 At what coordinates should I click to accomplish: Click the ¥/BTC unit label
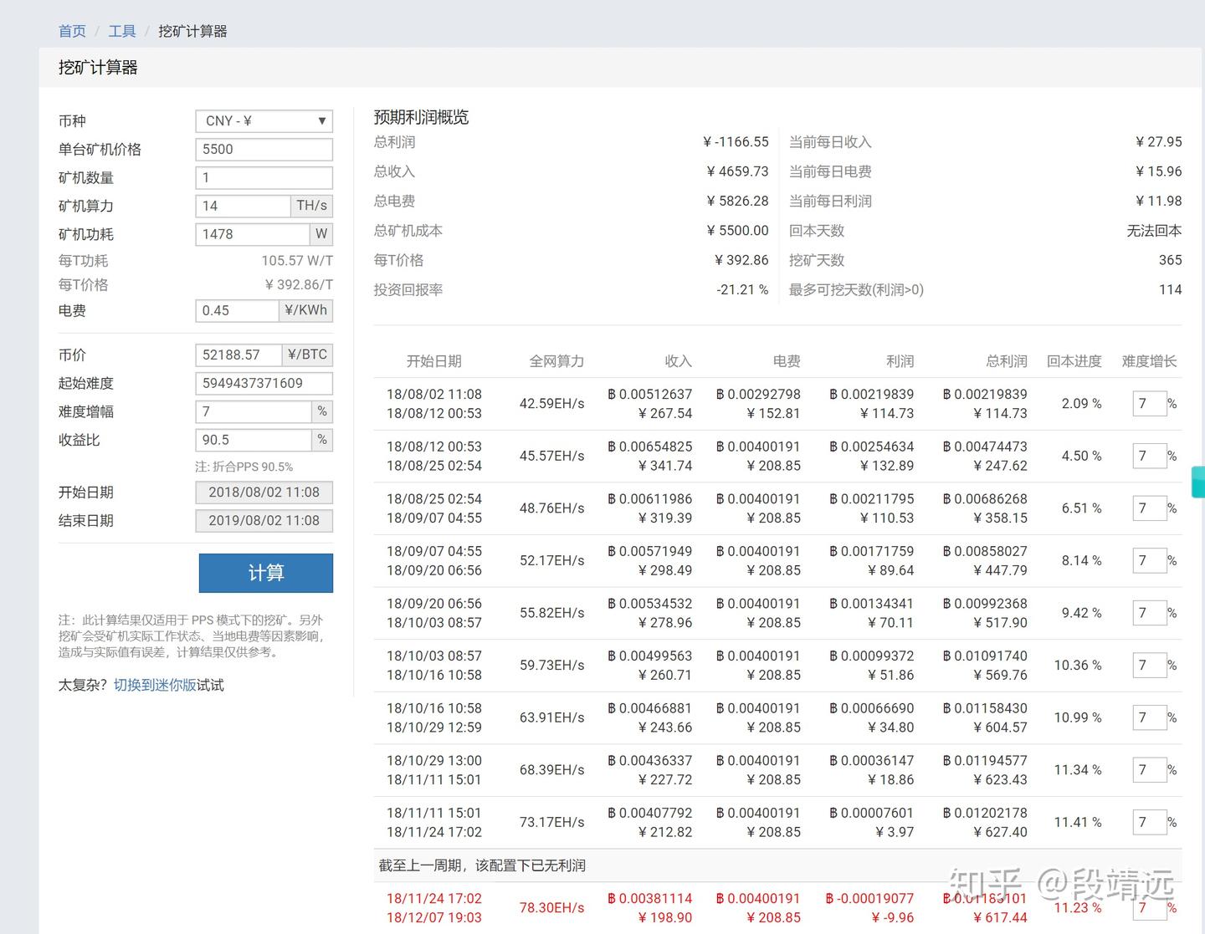[307, 355]
